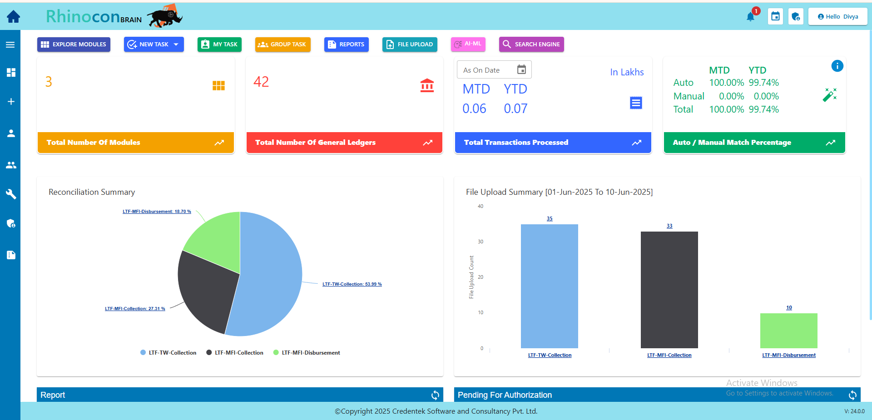Refresh the Pending For Authorization panel
The width and height of the screenshot is (872, 420).
click(x=852, y=395)
